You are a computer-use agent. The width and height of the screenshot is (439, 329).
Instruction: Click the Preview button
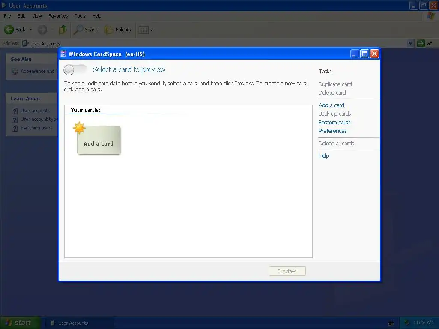point(287,271)
